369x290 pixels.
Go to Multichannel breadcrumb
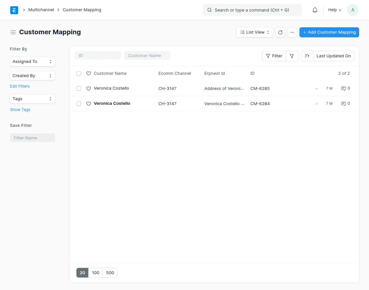[41, 10]
